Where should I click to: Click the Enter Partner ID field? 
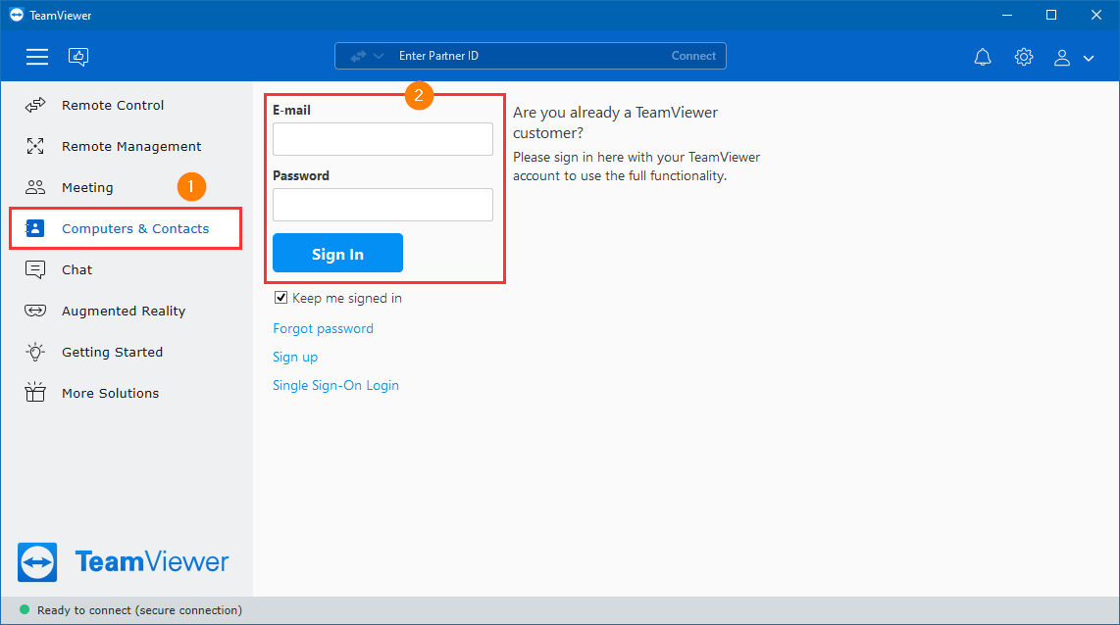pos(529,56)
